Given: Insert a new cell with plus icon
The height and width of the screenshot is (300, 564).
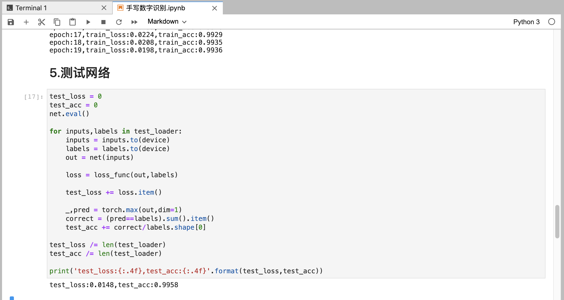Looking at the screenshot, I should [x=26, y=22].
